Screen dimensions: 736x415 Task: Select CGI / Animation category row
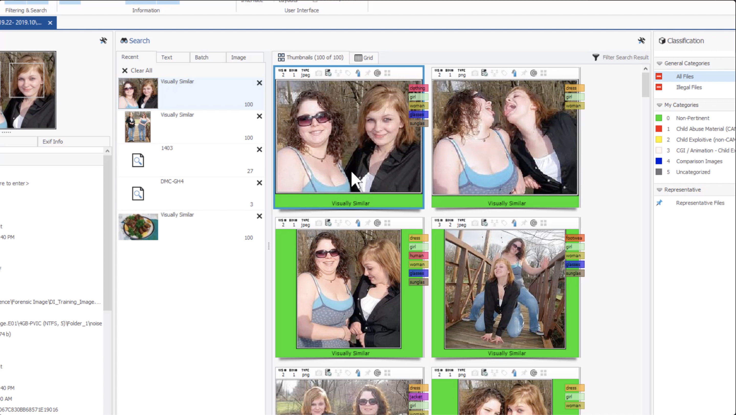695,150
